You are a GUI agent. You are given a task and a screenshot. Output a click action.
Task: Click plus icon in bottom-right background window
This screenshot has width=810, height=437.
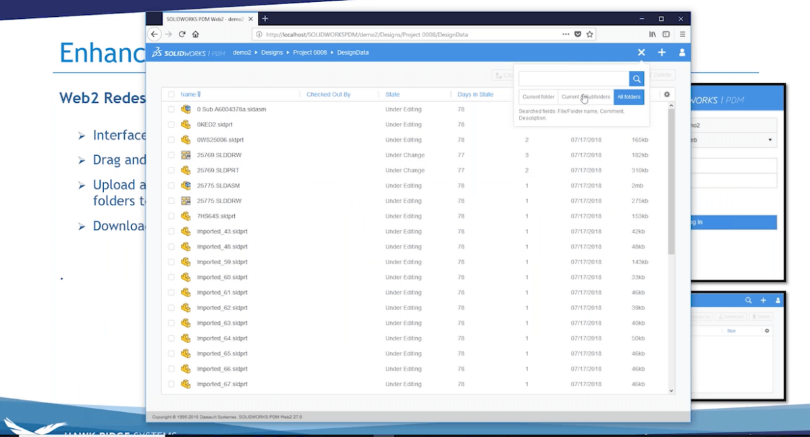pos(763,300)
